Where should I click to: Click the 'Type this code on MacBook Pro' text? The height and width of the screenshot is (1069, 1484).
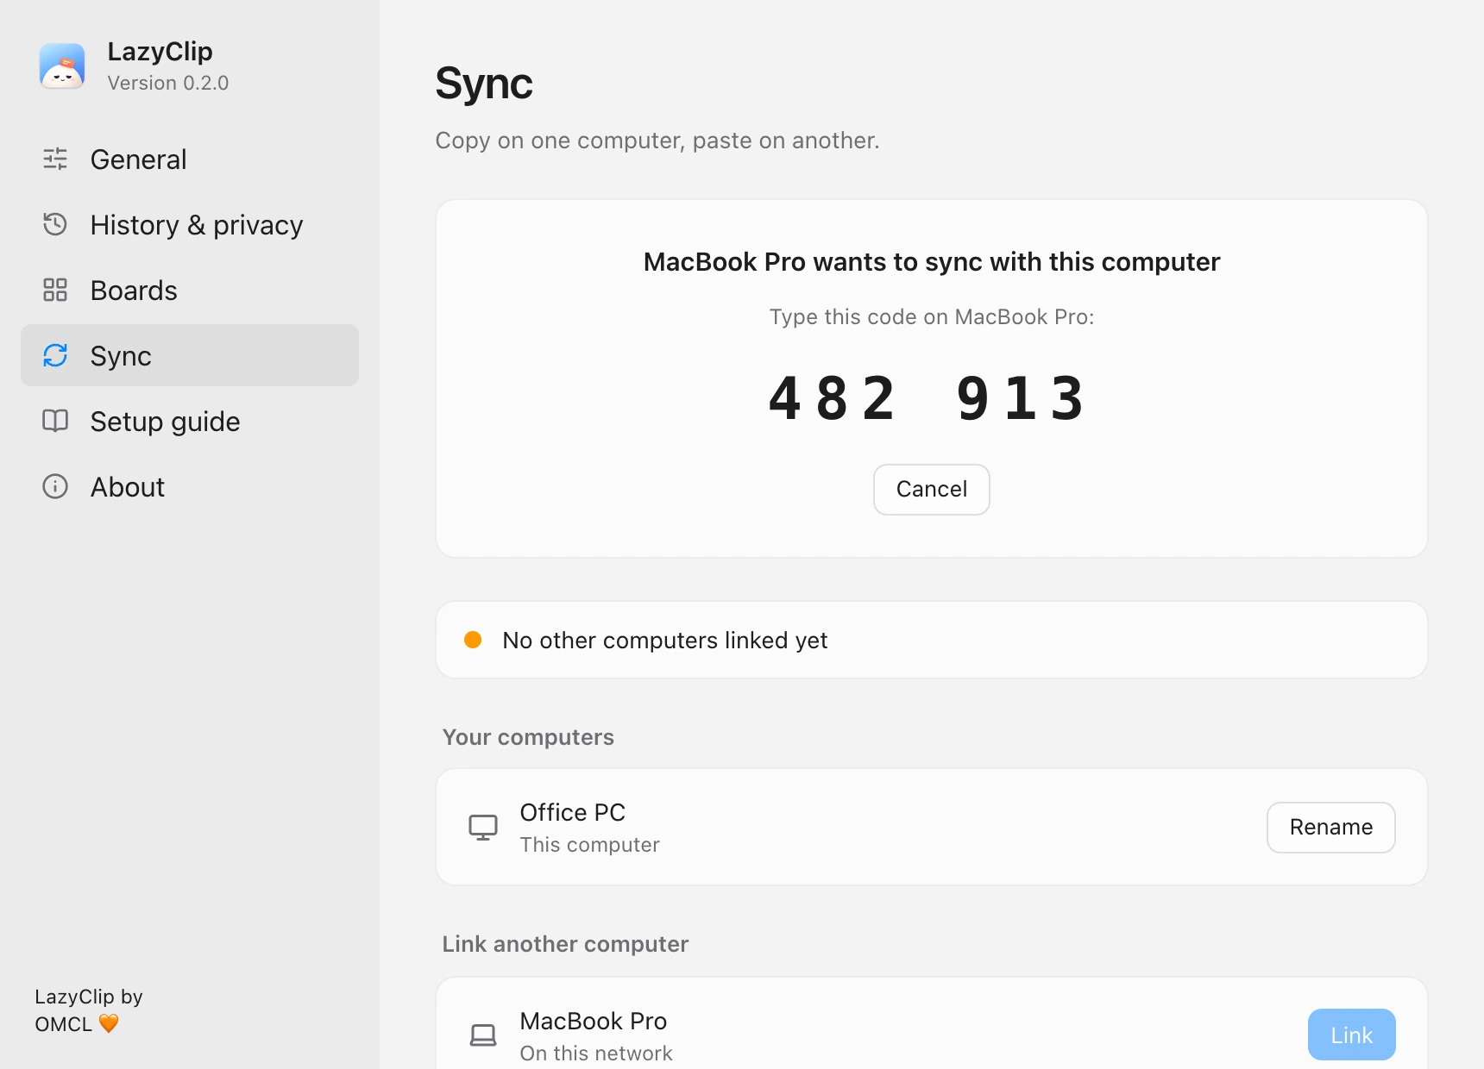[932, 317]
